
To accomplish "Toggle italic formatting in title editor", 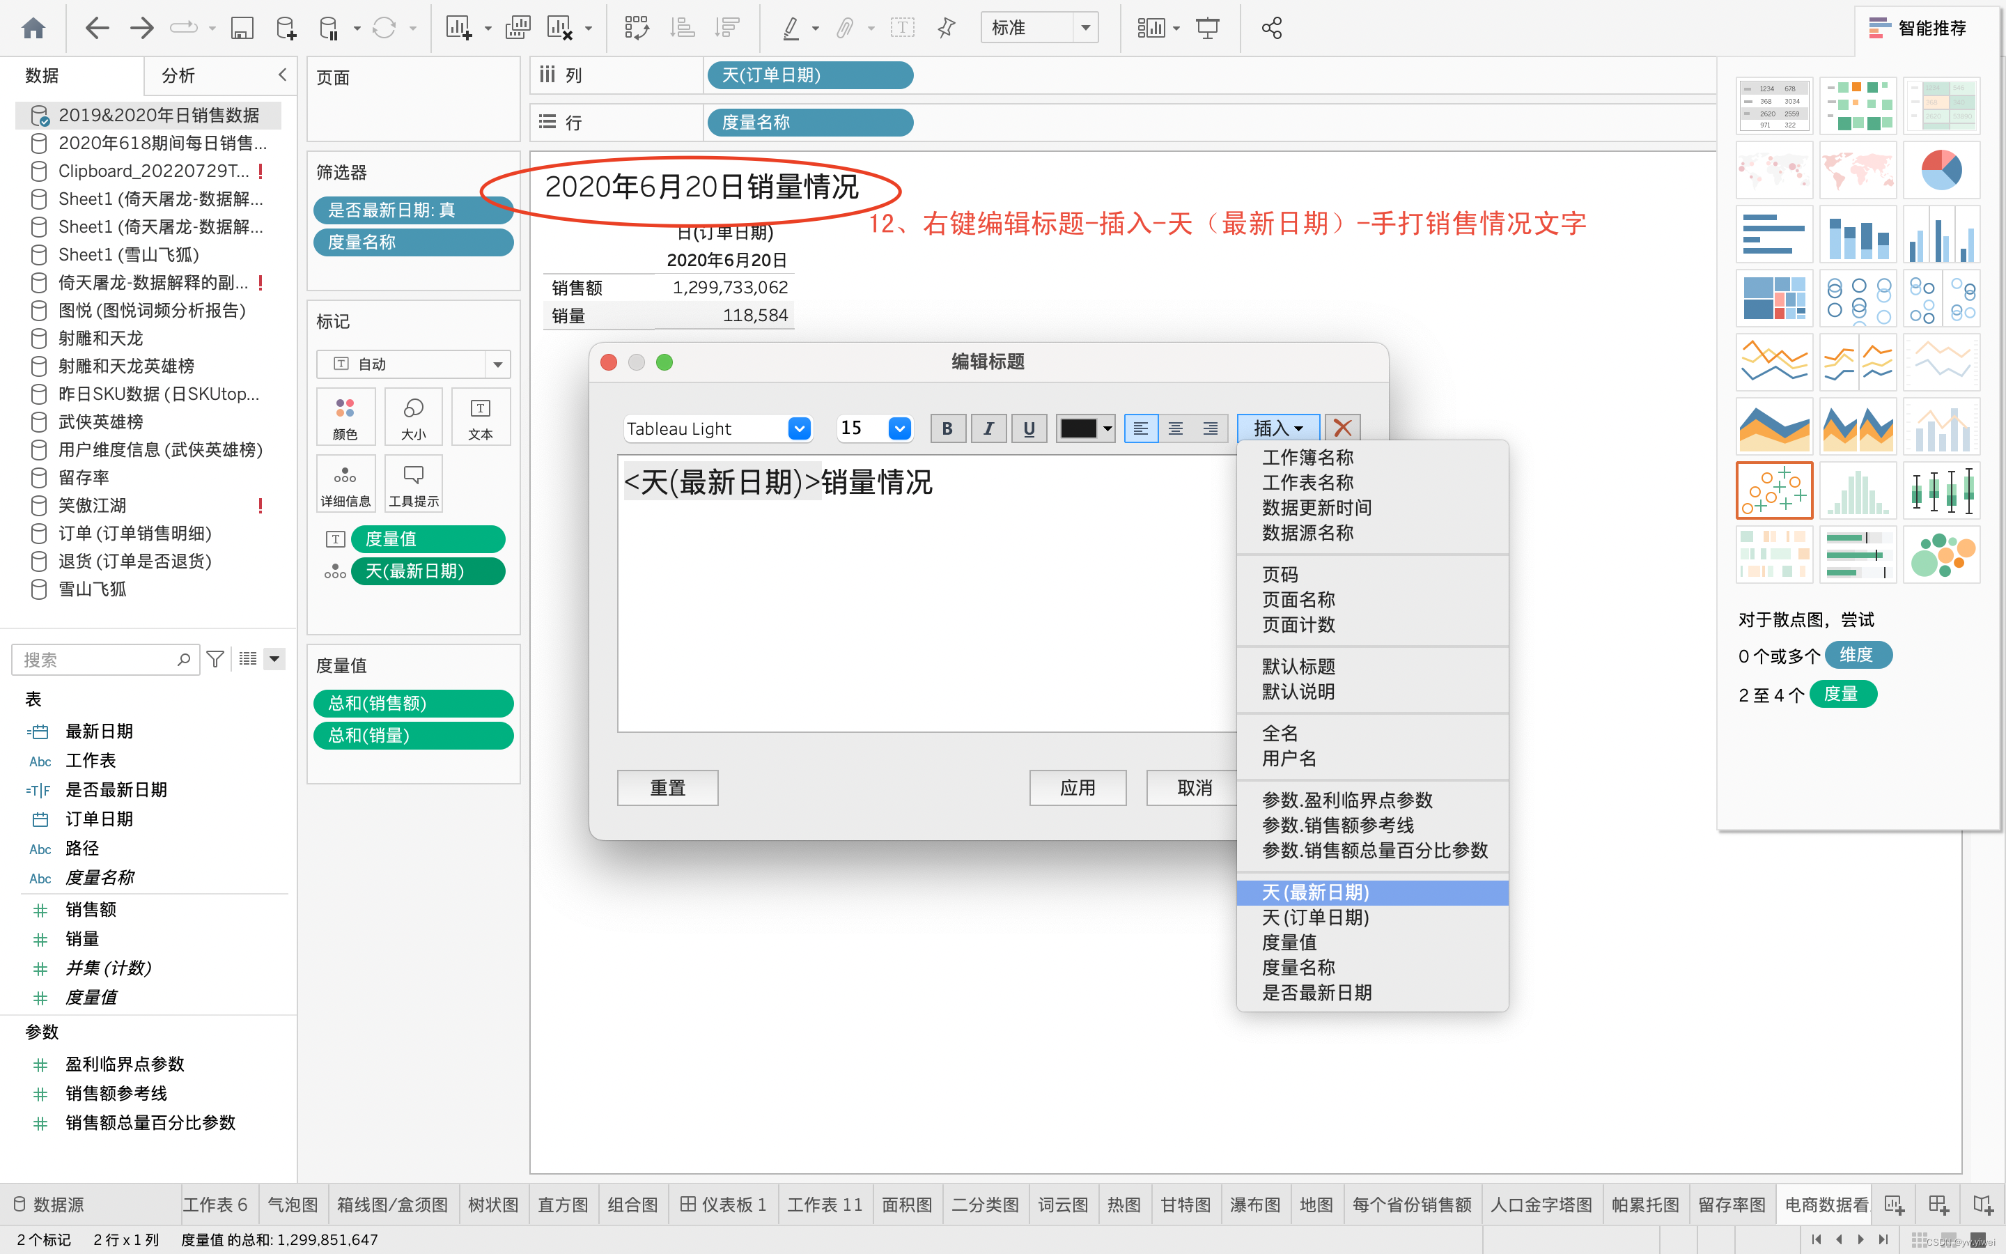I will coord(988,428).
